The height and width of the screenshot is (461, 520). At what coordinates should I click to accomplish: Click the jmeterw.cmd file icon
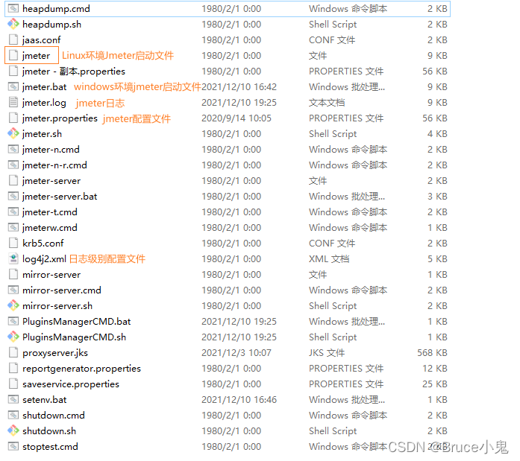13,227
